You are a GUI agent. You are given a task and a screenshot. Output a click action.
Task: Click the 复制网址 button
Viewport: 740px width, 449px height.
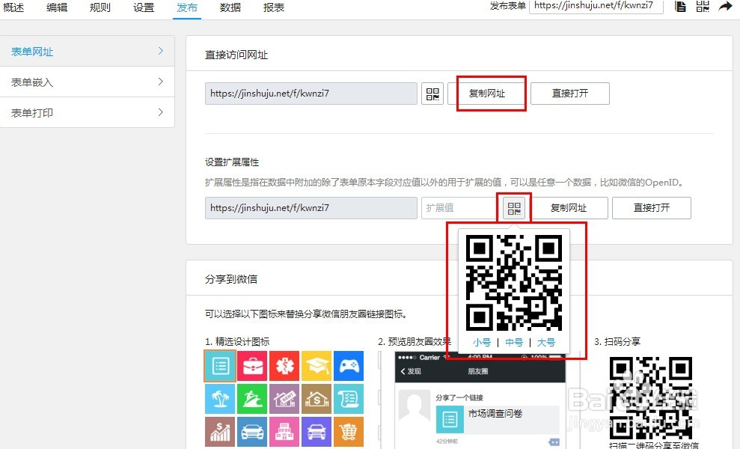489,93
